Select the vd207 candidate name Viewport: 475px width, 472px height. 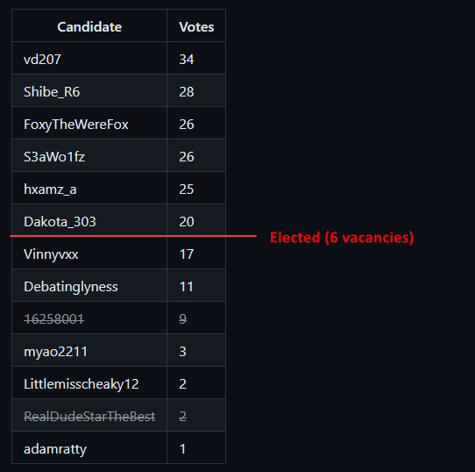point(42,59)
